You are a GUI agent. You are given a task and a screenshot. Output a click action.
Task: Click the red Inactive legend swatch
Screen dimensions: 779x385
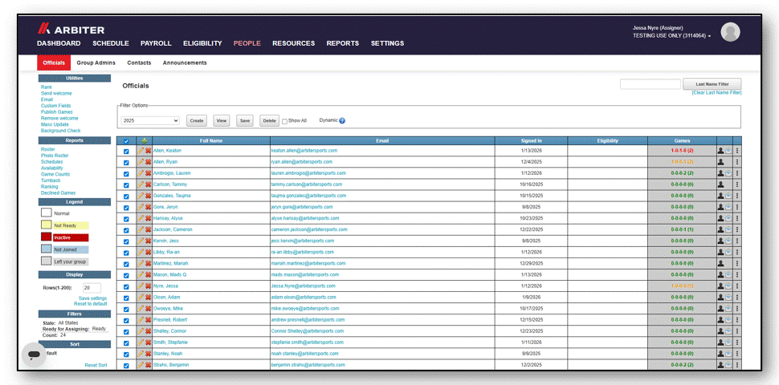(46, 237)
